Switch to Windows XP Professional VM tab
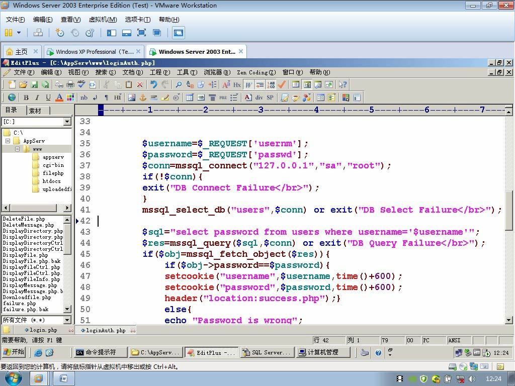The height and width of the screenshot is (386, 515). coord(95,52)
